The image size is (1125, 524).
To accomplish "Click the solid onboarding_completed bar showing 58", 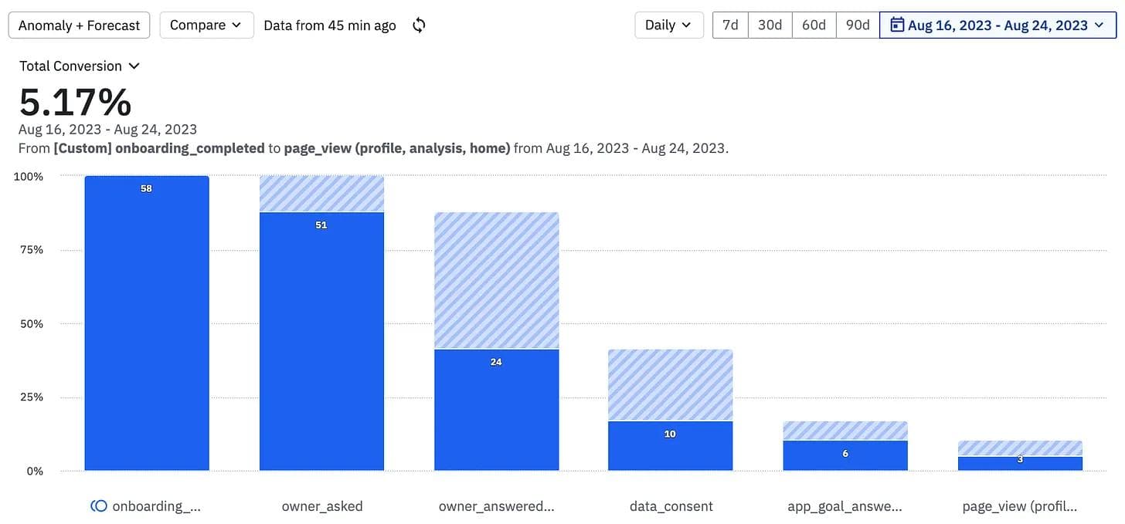I will coord(147,324).
